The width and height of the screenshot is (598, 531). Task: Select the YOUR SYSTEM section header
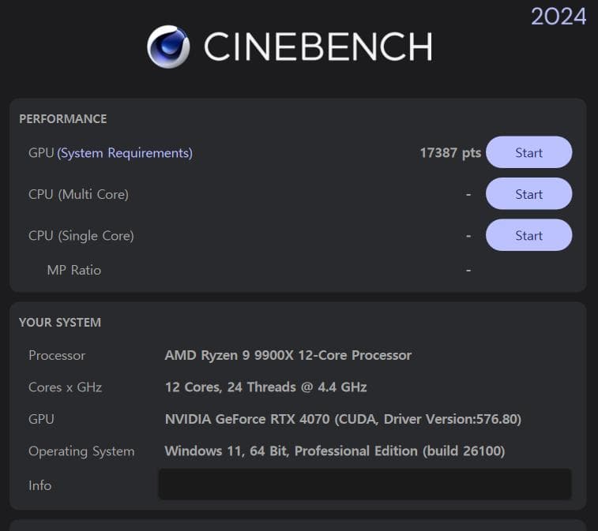[x=60, y=323]
